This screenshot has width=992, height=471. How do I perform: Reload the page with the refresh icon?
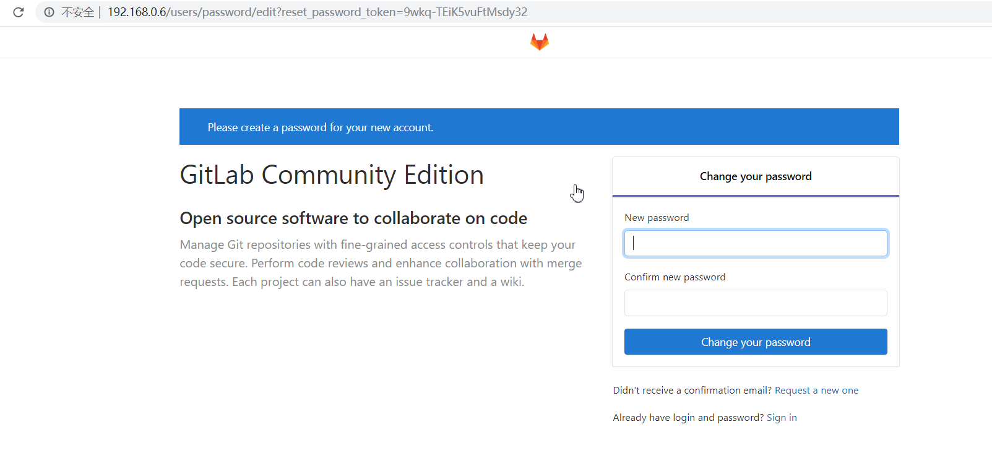(18, 12)
